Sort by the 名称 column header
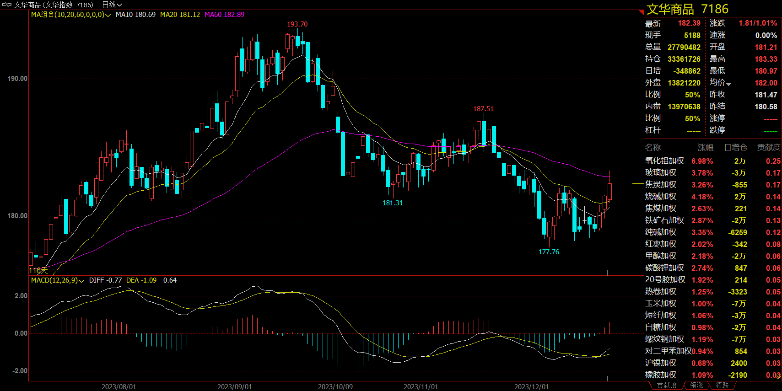782x391 pixels. tap(653, 147)
